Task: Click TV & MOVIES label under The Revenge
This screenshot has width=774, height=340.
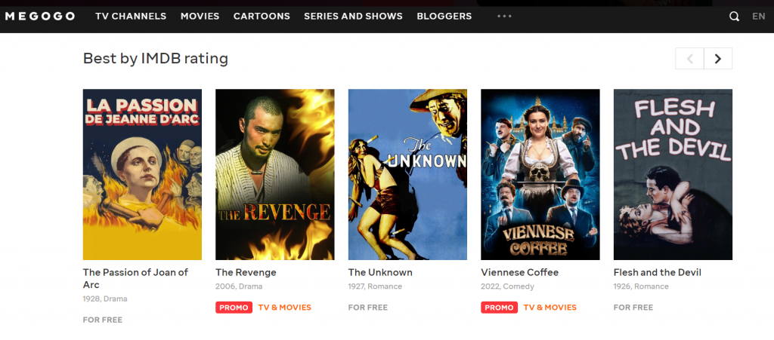Action: click(285, 308)
